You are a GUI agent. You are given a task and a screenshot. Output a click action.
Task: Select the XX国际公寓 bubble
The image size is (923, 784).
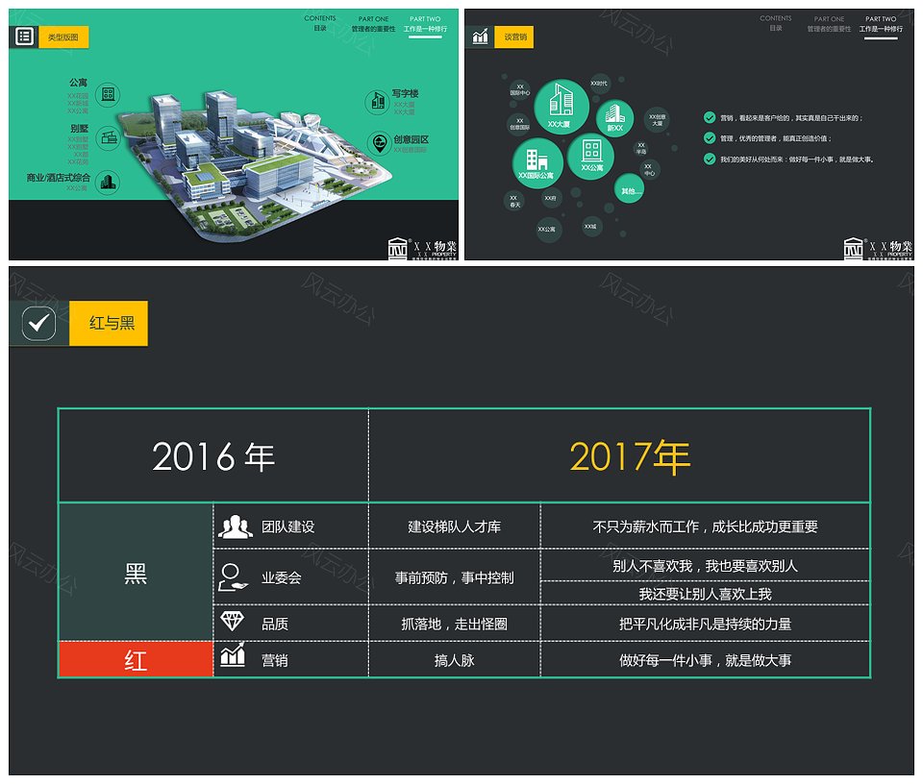(536, 163)
